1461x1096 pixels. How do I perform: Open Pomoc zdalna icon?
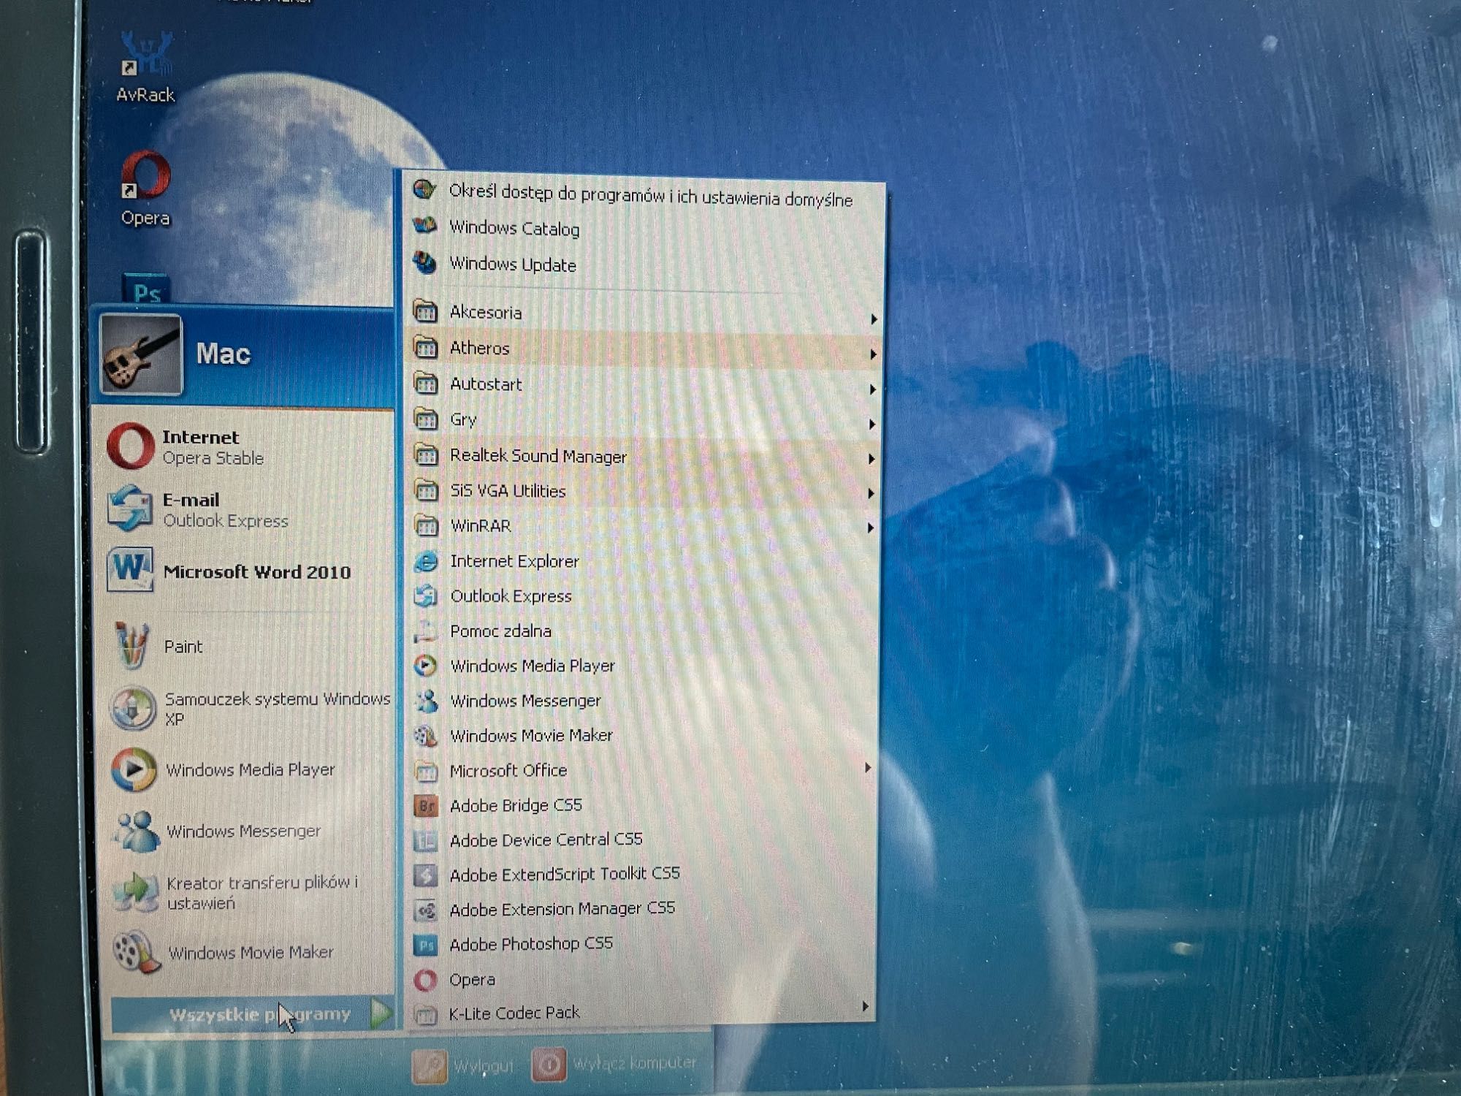pos(426,631)
